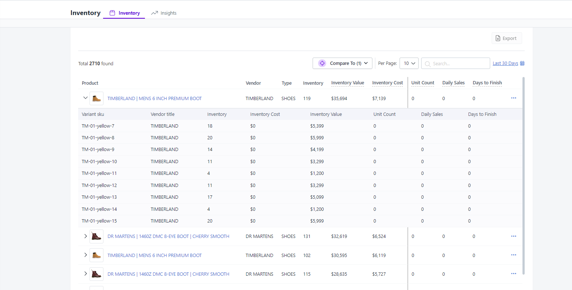Click the calendar icon on the Inventory tab

coord(112,13)
